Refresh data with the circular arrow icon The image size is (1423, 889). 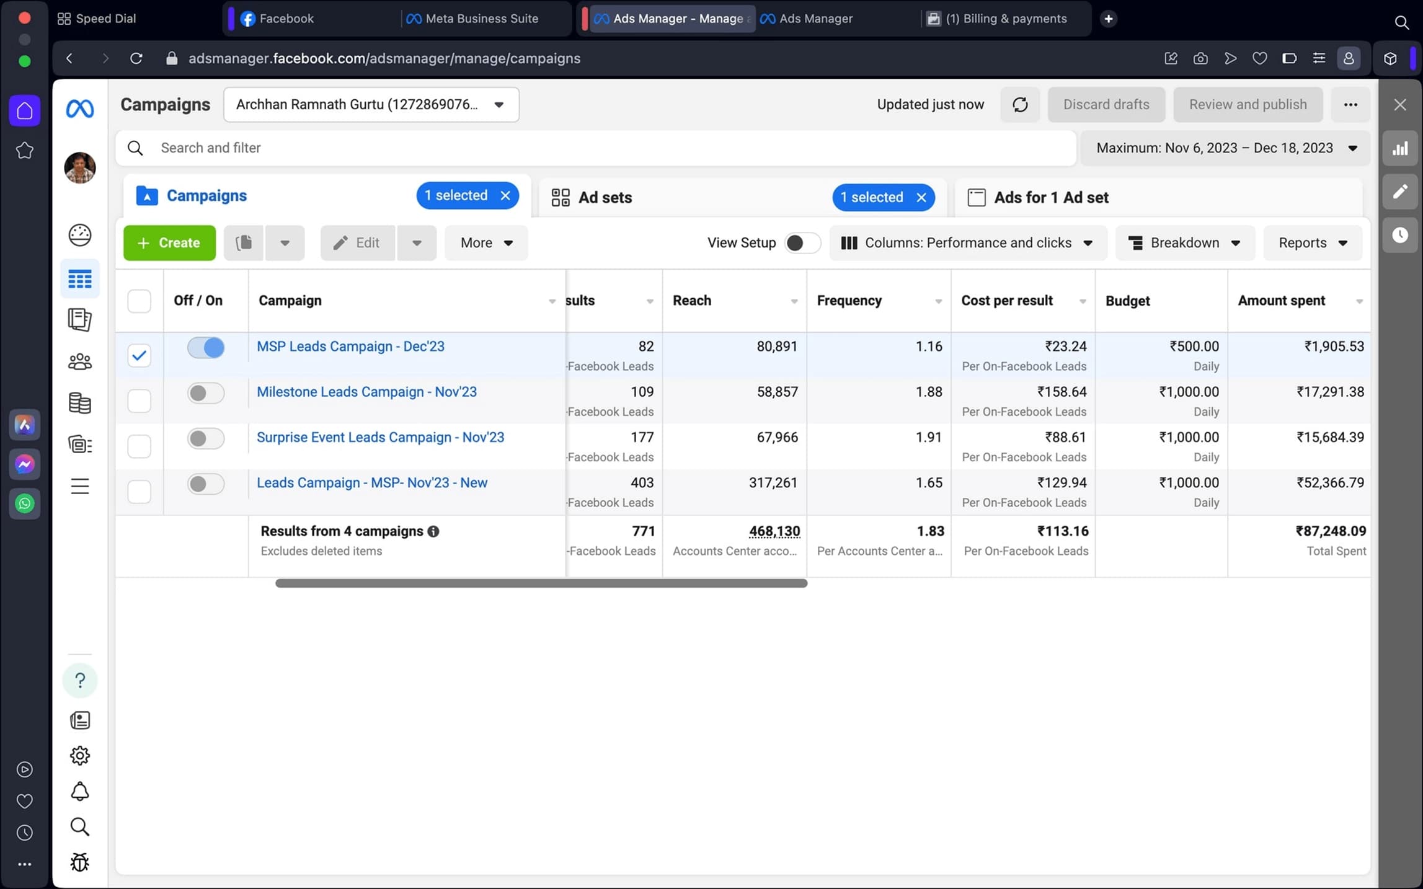(x=1020, y=104)
